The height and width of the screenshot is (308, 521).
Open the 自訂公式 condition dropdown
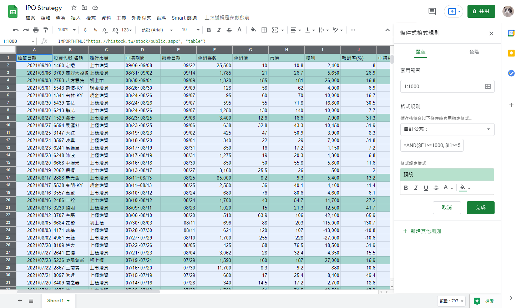[447, 129]
